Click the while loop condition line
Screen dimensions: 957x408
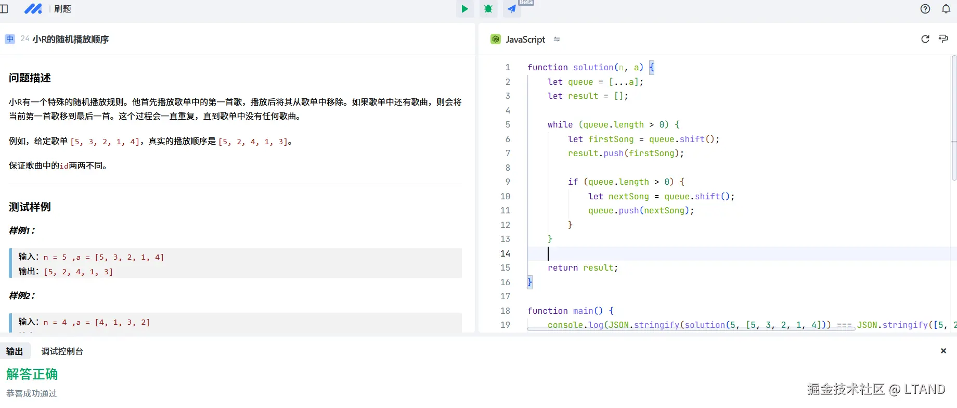click(x=614, y=124)
